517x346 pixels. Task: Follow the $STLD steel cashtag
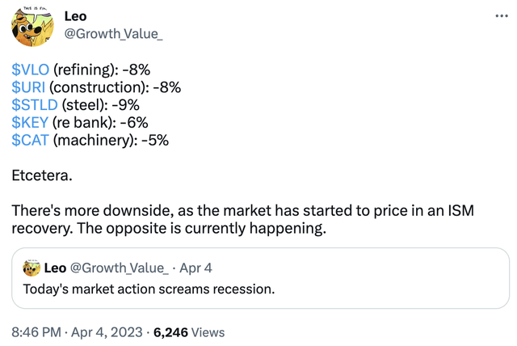point(35,105)
